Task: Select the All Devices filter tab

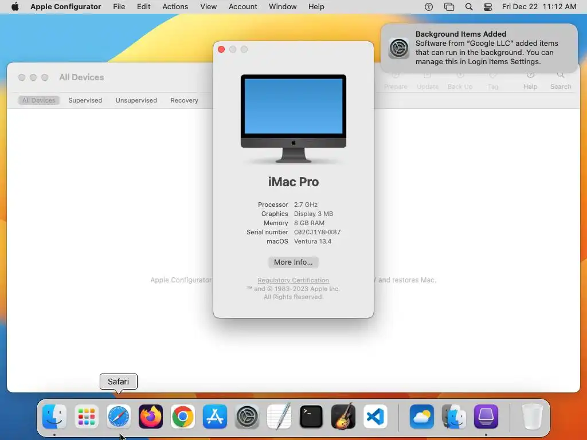Action: (x=38, y=100)
